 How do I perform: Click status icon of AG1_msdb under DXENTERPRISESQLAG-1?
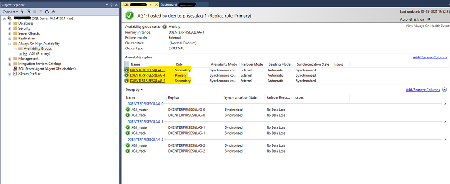[x=128, y=133]
